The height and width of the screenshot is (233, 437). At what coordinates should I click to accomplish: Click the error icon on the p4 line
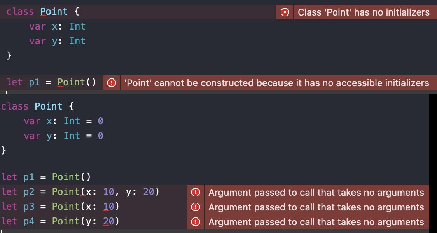tap(196, 222)
